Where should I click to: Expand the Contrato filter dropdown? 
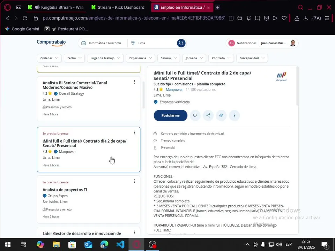pos(221,58)
